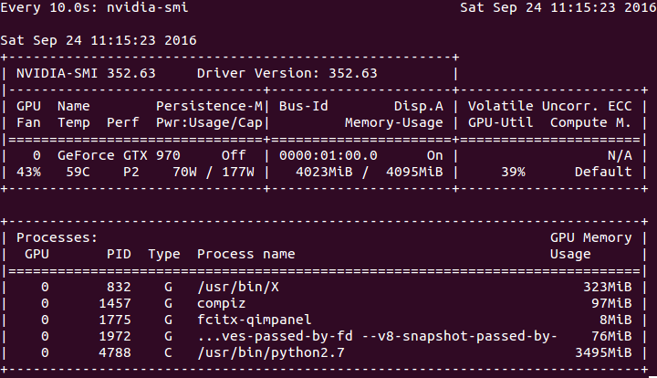The image size is (657, 378).
Task: Click the Default compute mode value
Action: [602, 172]
